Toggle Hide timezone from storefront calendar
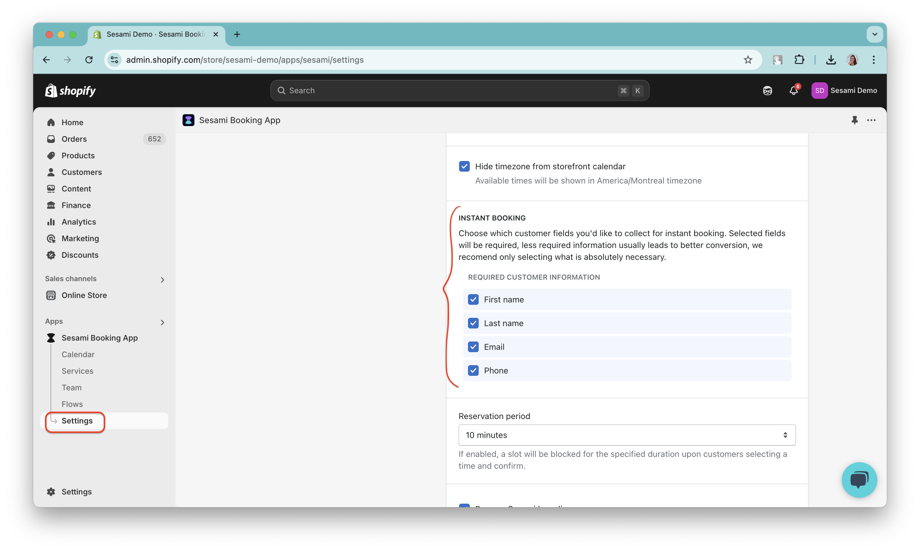The height and width of the screenshot is (551, 920). click(464, 166)
